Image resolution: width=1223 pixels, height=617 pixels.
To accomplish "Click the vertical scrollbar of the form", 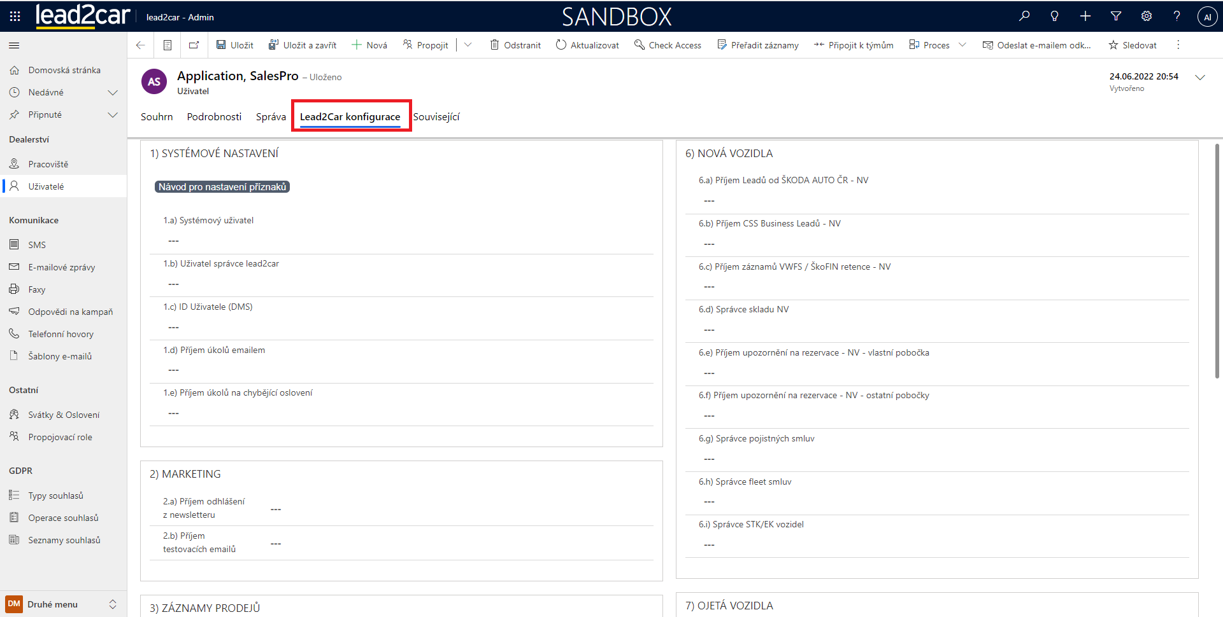I will (1217, 261).
